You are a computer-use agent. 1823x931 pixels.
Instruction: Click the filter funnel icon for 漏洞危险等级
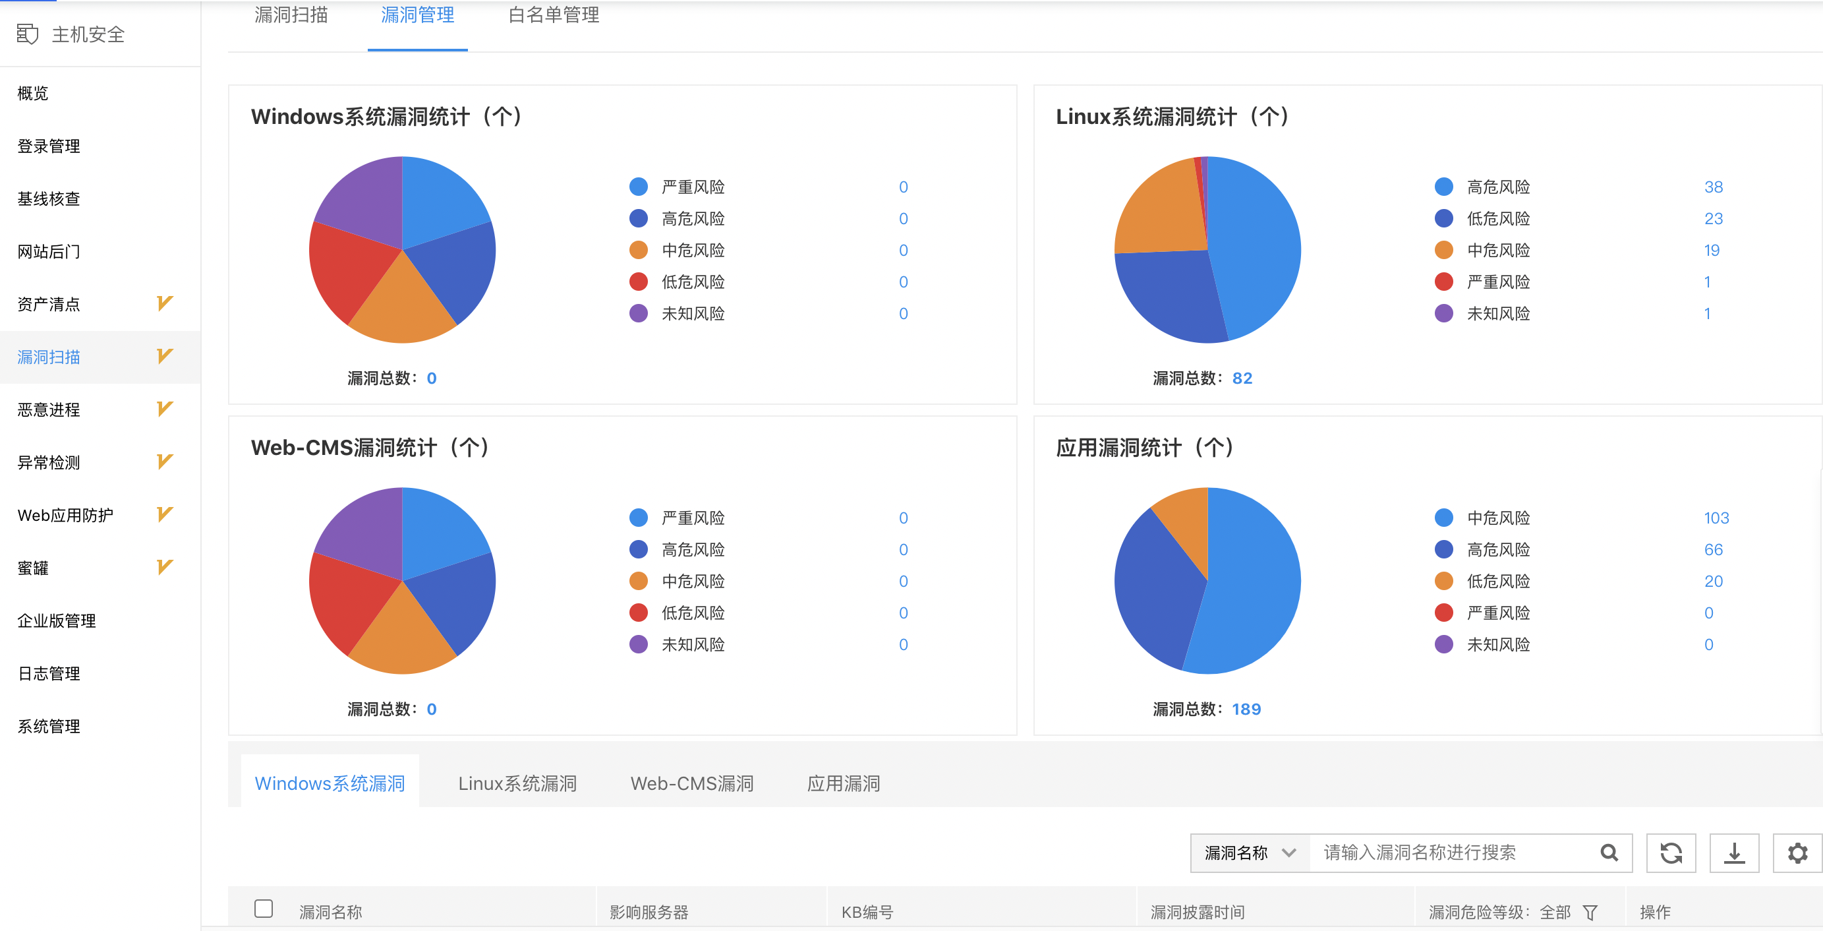coord(1590,912)
